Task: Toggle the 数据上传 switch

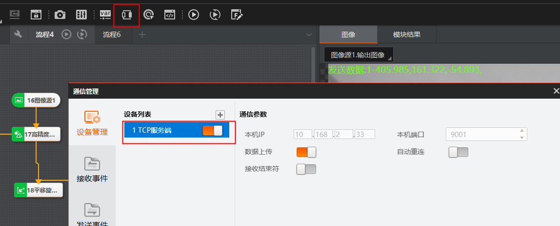Action: 306,152
